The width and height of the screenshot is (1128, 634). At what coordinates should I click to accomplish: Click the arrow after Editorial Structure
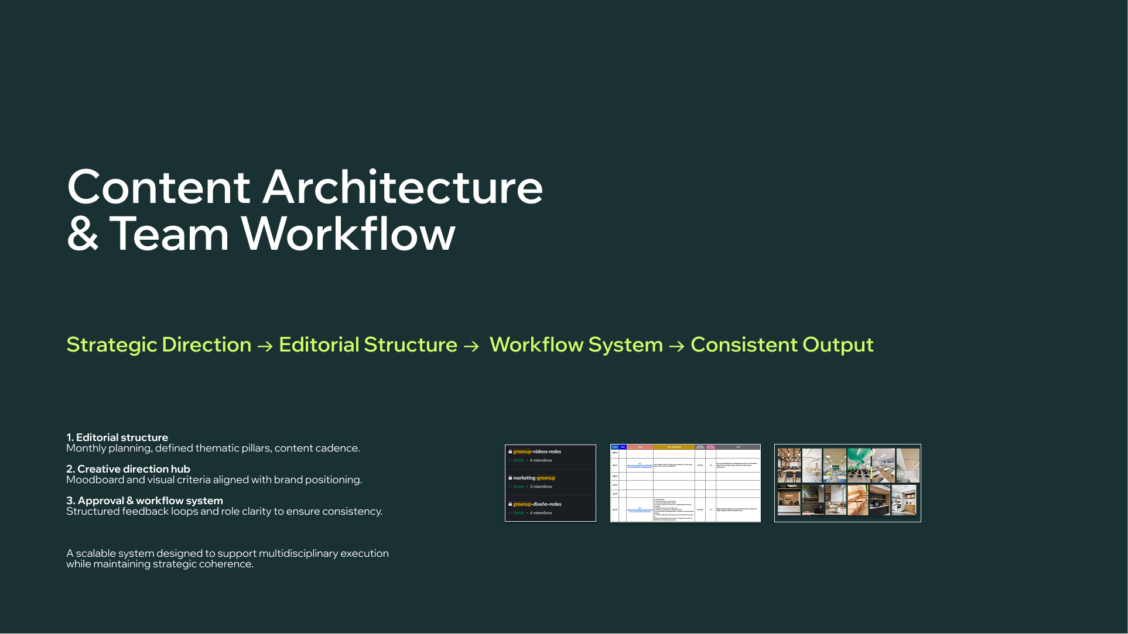tap(471, 346)
